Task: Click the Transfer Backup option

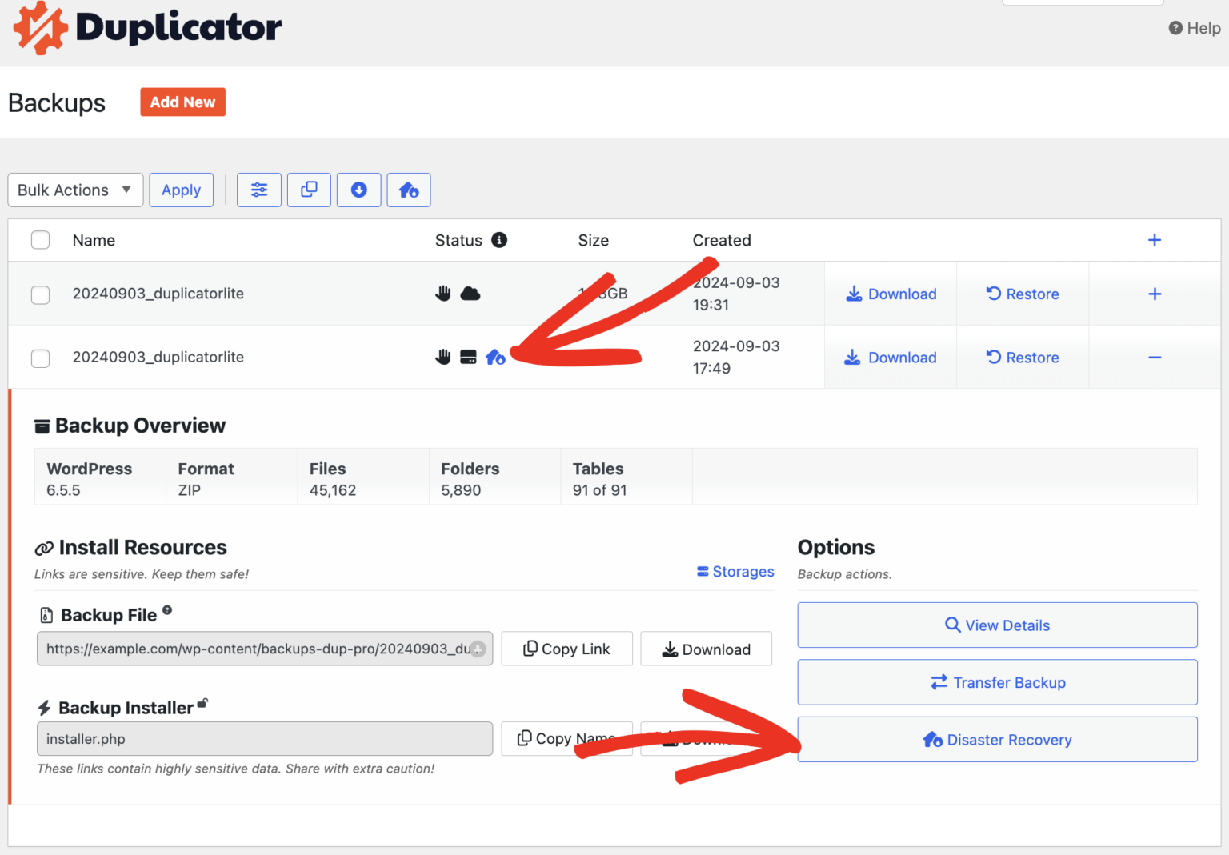Action: 997,682
